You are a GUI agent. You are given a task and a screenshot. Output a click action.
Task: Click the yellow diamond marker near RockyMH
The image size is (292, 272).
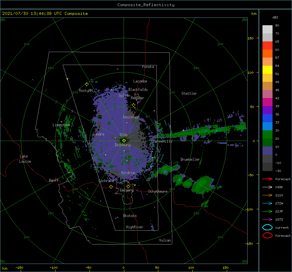[x=87, y=84]
